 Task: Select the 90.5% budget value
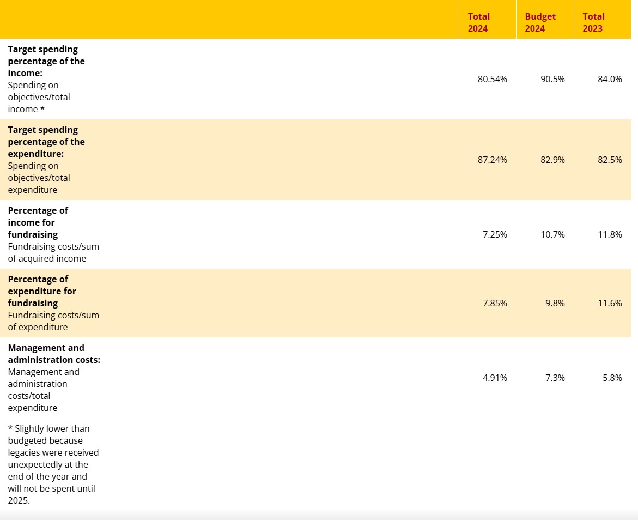tap(552, 79)
